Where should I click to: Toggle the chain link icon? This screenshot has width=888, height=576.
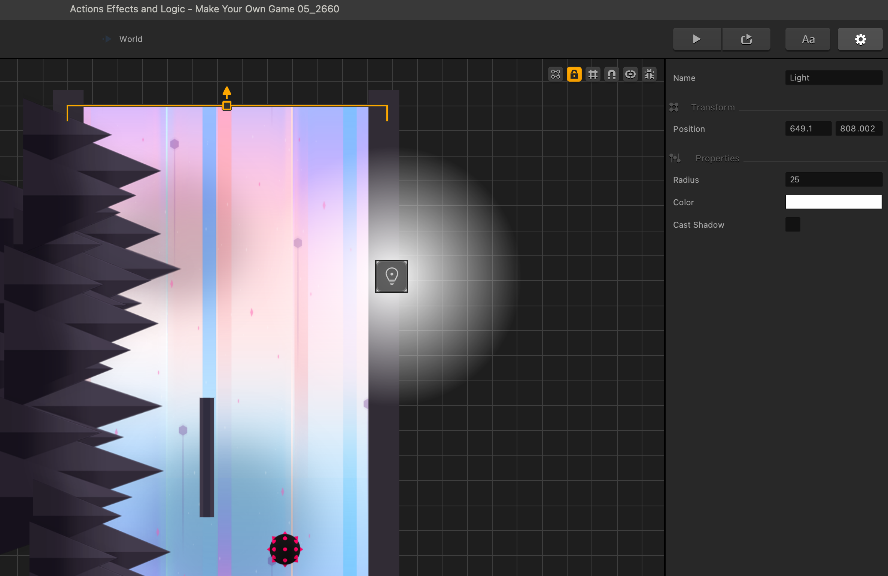click(x=630, y=74)
